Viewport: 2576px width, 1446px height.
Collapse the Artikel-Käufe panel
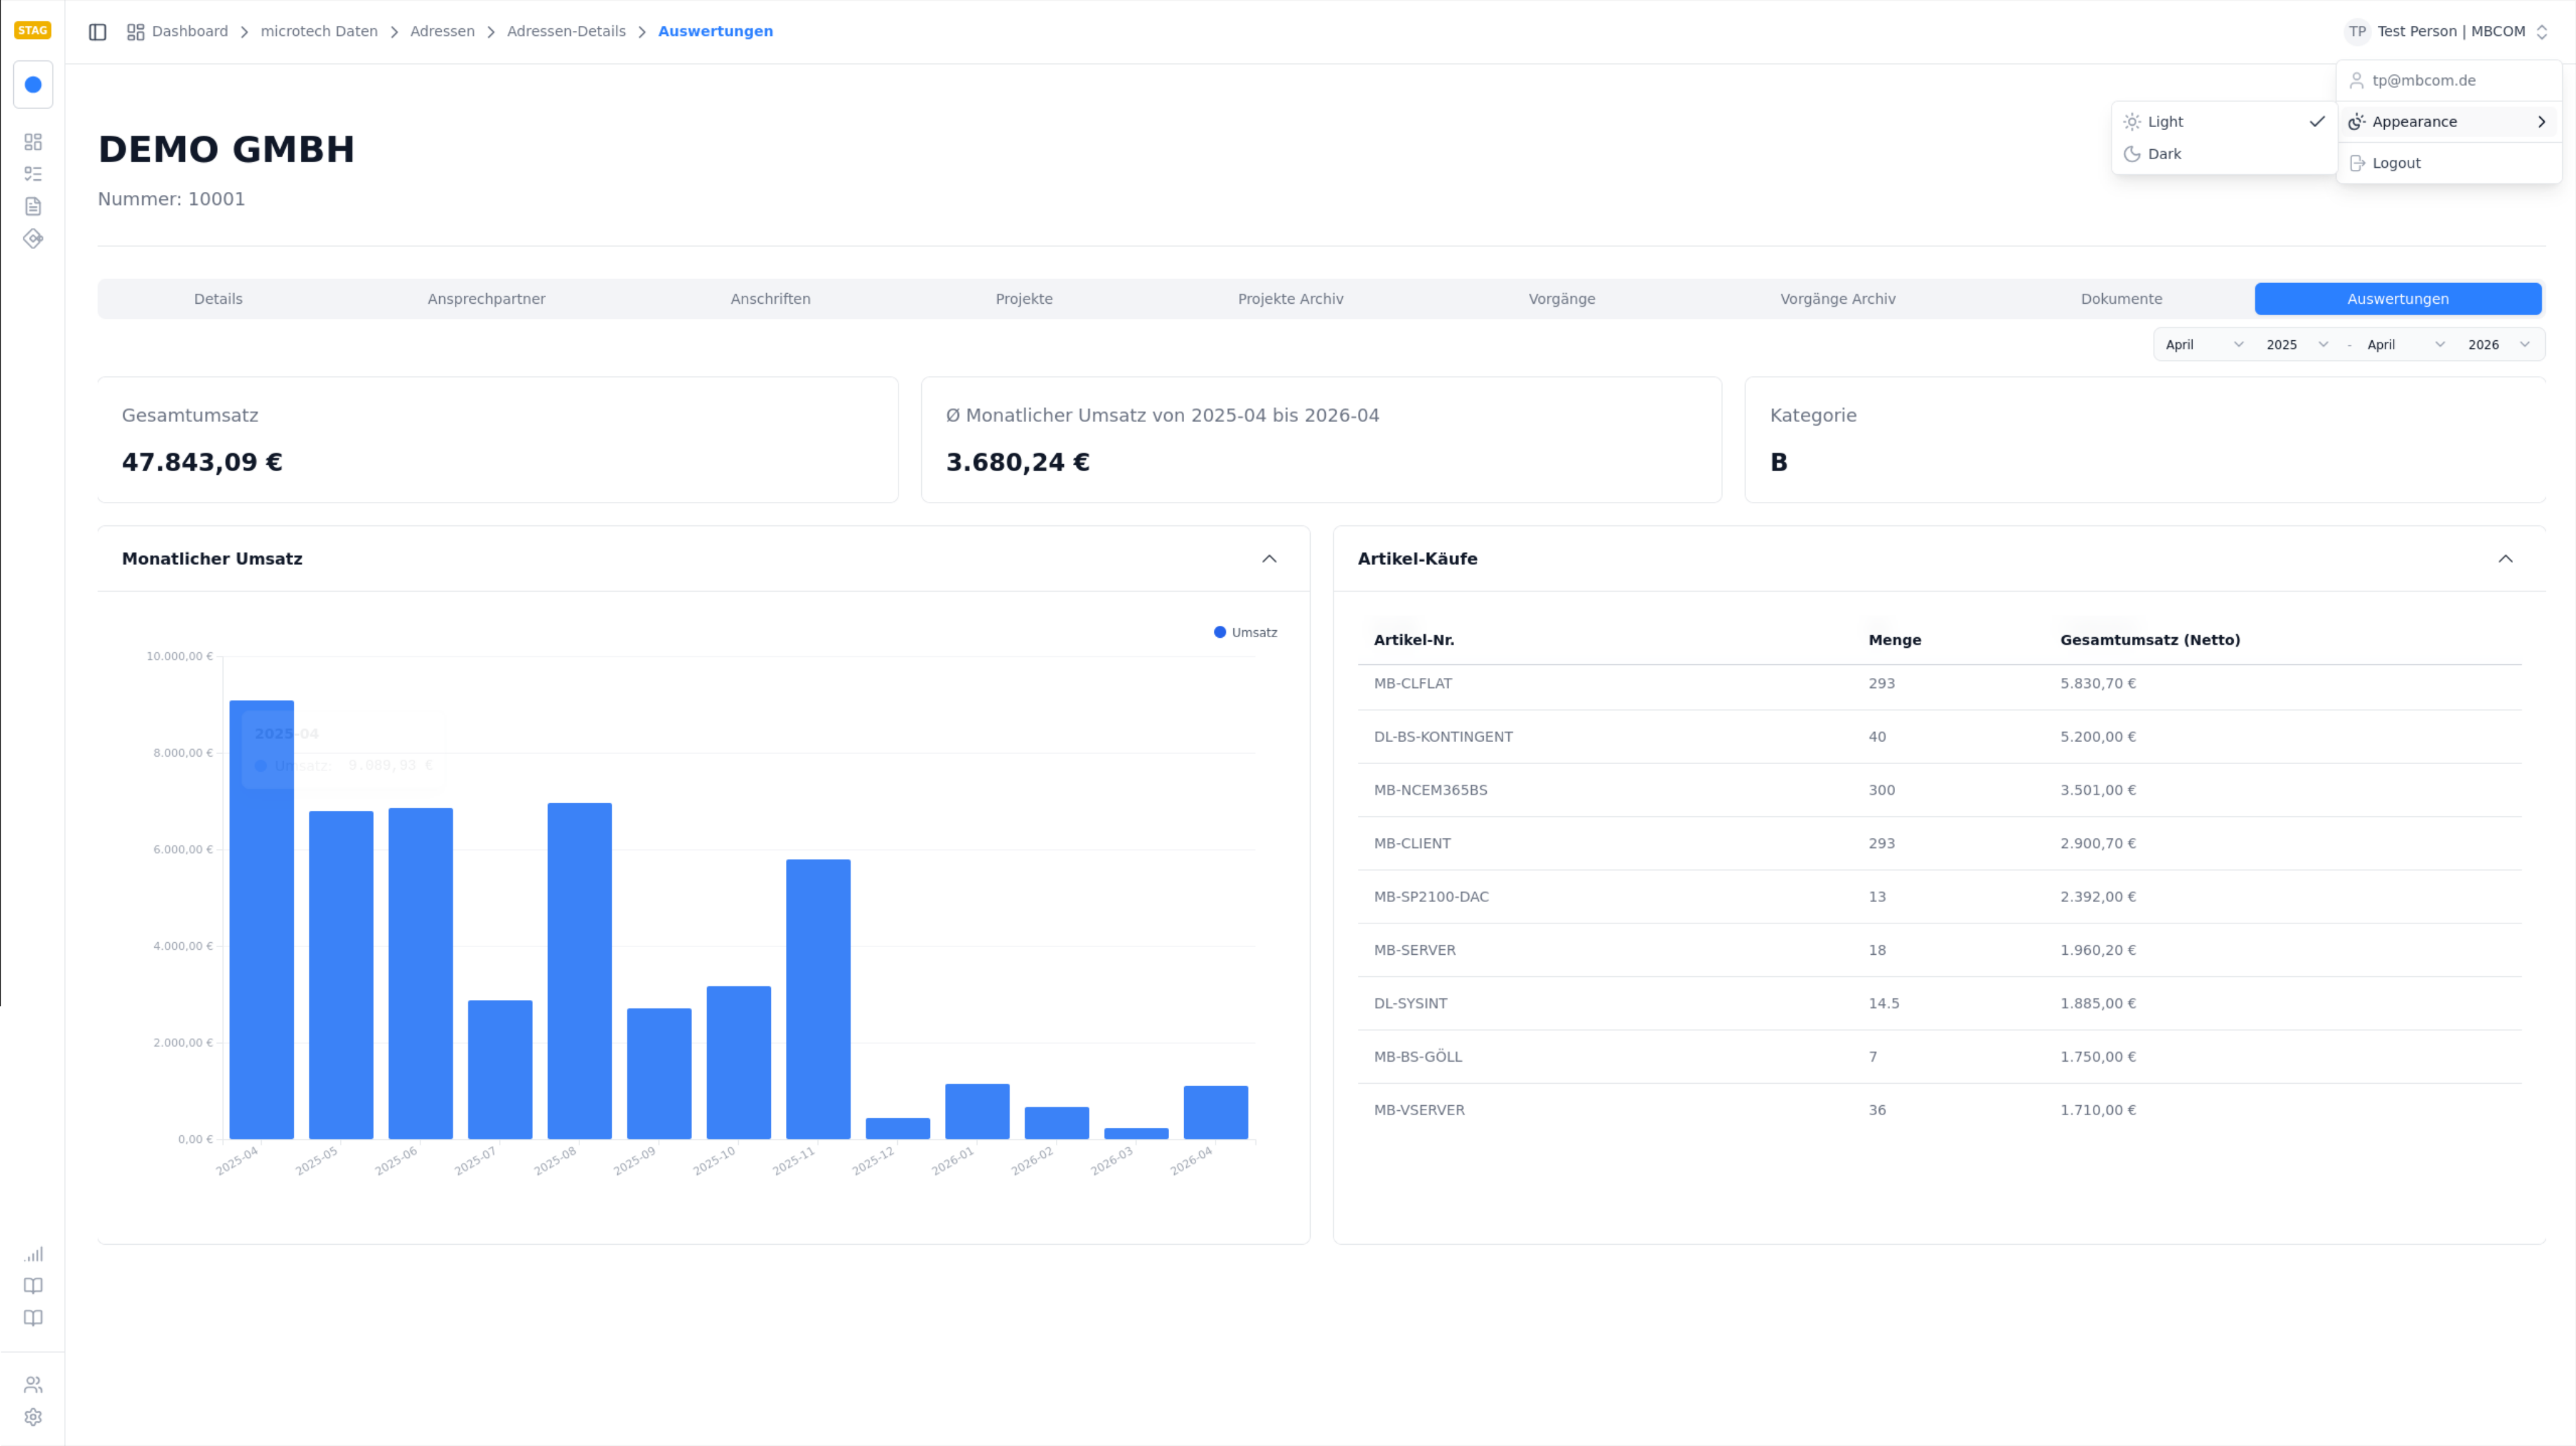point(2505,559)
